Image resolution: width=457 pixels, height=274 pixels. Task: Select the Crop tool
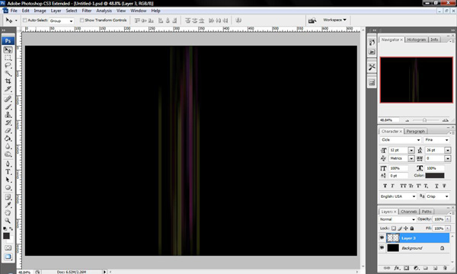click(8, 81)
